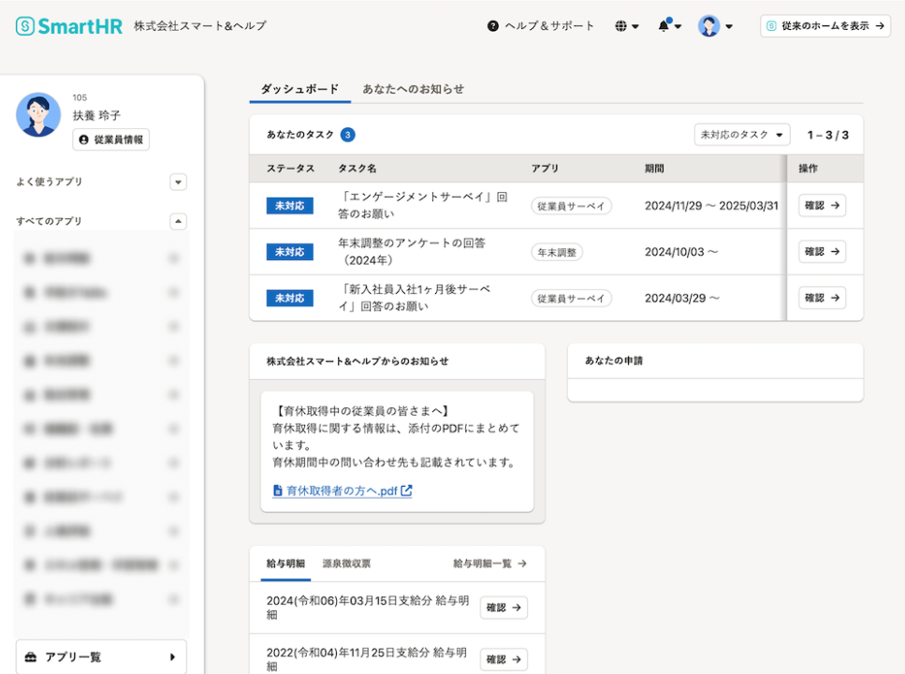
Task: Click 年末調整 app tag
Action: click(x=557, y=253)
